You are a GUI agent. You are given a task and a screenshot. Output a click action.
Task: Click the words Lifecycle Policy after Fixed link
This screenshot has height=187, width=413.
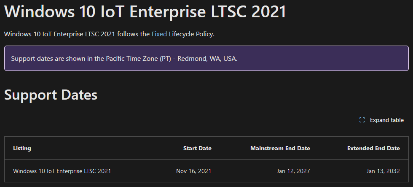tap(192, 34)
